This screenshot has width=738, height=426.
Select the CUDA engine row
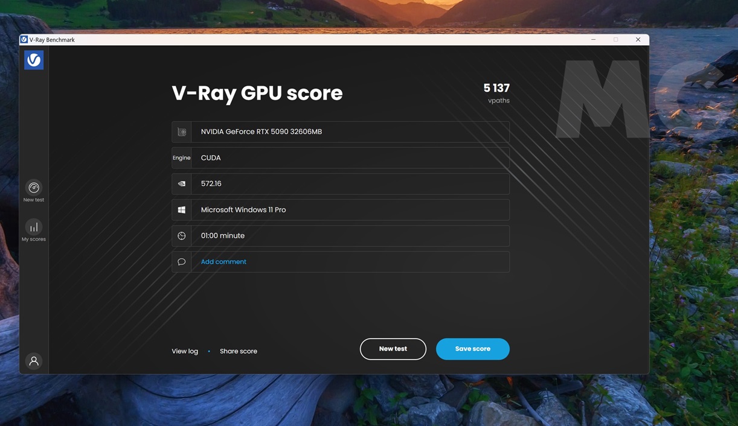[x=350, y=158]
